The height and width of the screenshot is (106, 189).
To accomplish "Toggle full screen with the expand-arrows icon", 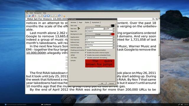I will click(x=41, y=16).
